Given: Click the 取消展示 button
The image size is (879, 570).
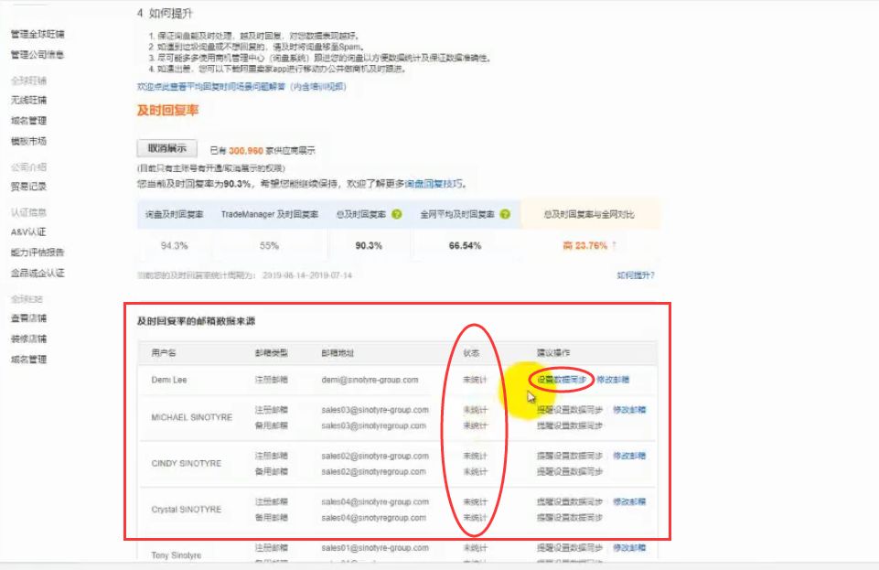Looking at the screenshot, I should coord(167,148).
